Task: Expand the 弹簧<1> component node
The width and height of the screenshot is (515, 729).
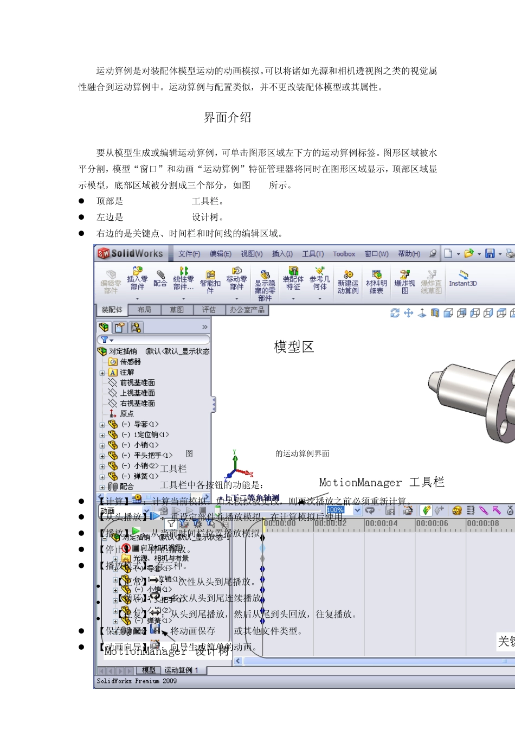Action: click(x=102, y=476)
